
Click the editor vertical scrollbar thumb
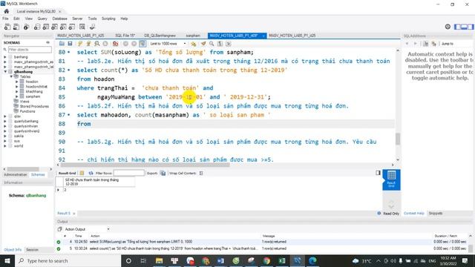(x=398, y=139)
